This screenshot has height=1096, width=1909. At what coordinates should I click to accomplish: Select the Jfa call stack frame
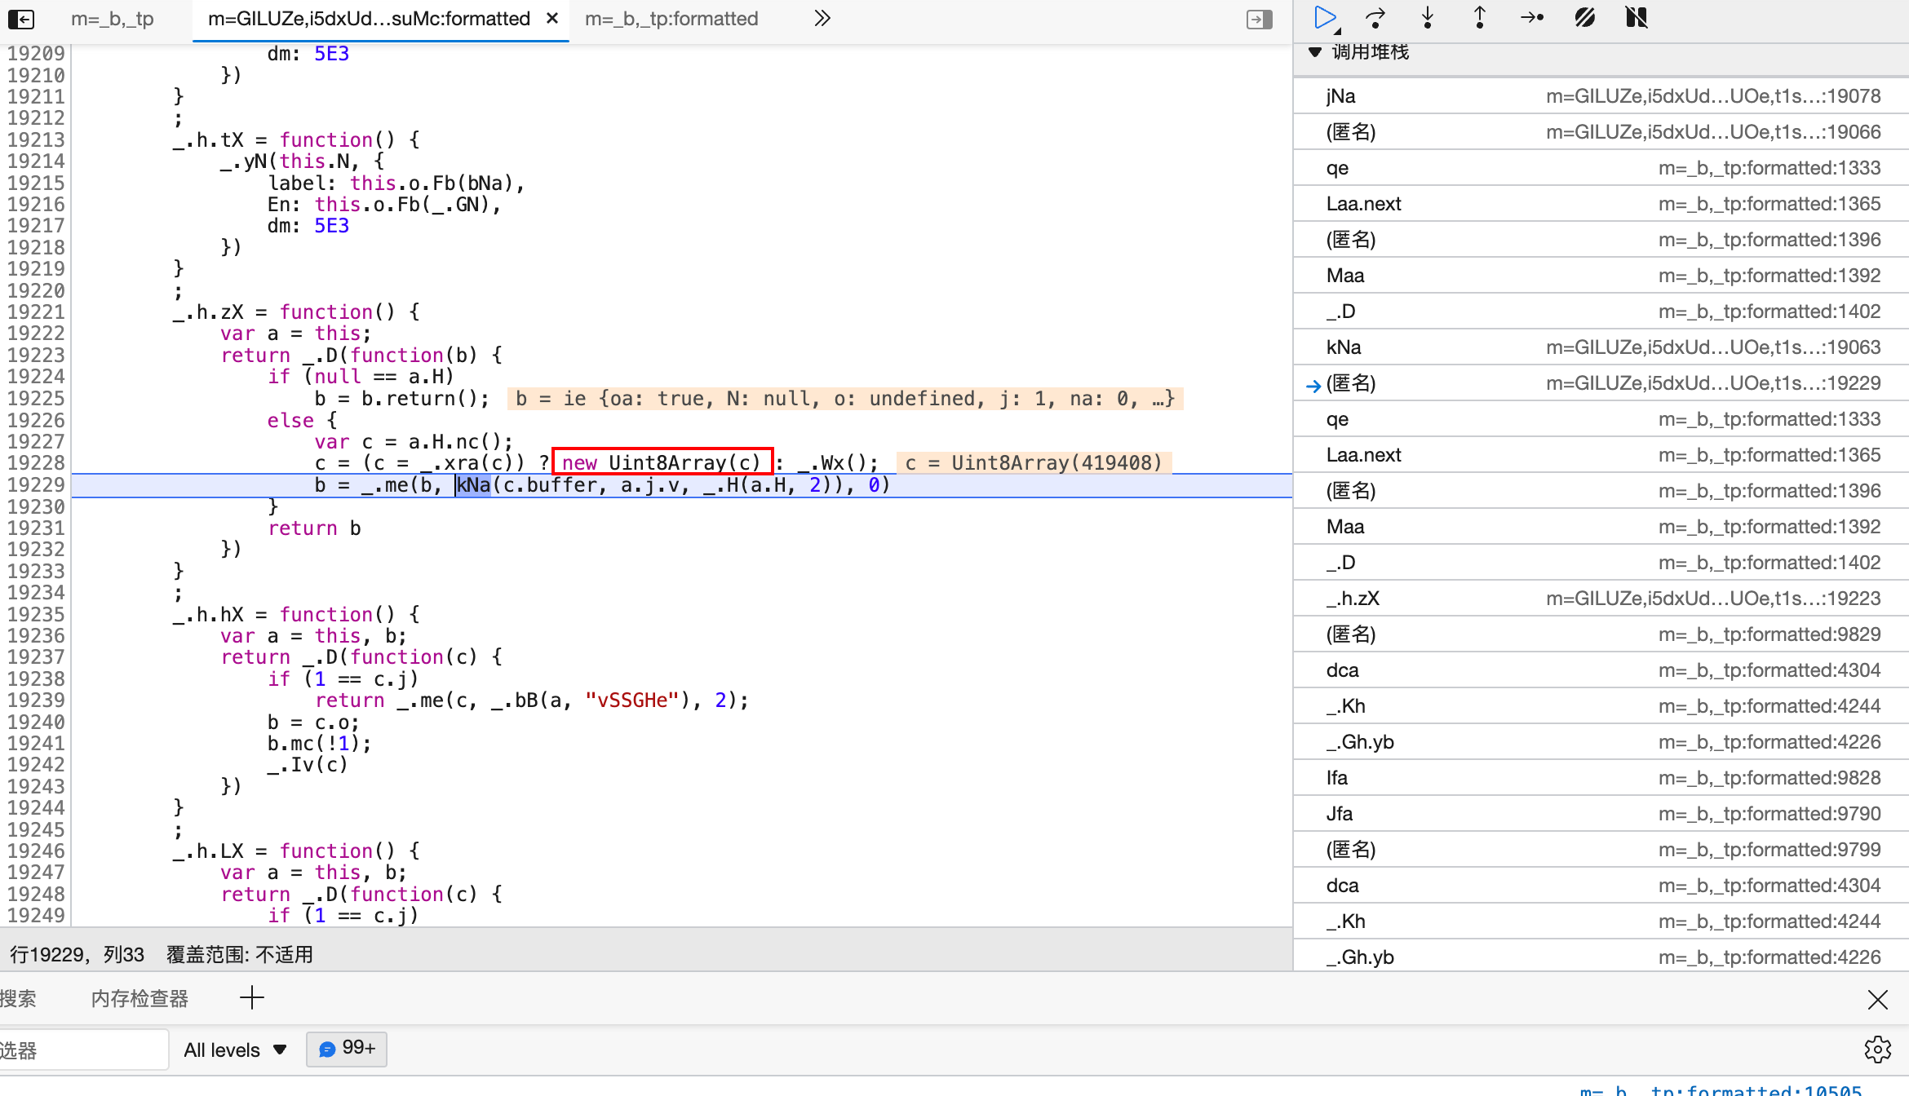coord(1601,814)
